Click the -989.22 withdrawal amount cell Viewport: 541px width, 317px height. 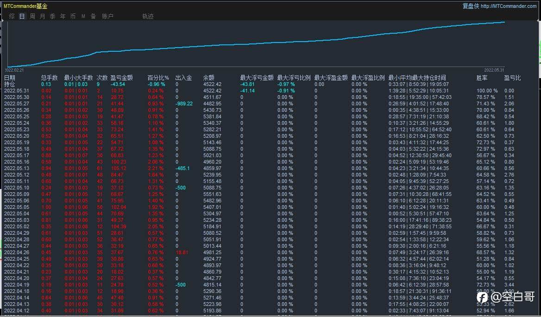tap(184, 104)
